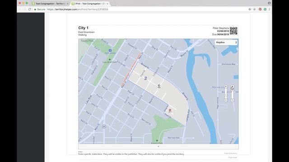Click the green extension icon in toolbar
This screenshot has height=162, width=289.
tap(265, 9)
